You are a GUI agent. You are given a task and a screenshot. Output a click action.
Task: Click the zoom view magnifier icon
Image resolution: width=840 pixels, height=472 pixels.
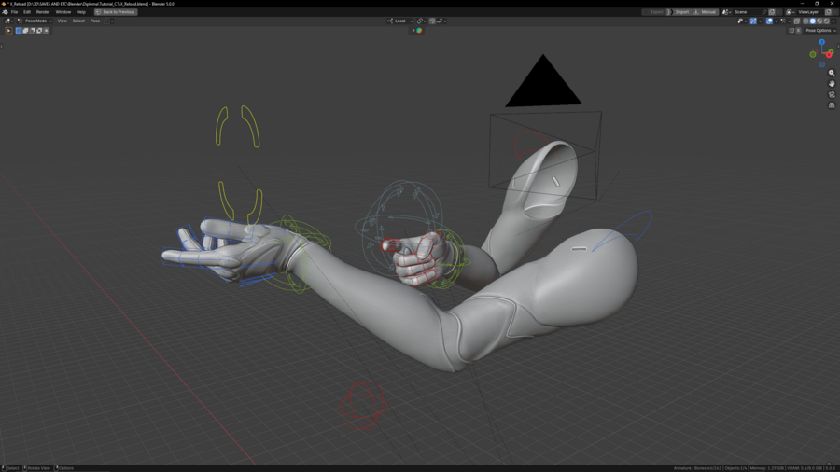point(832,73)
